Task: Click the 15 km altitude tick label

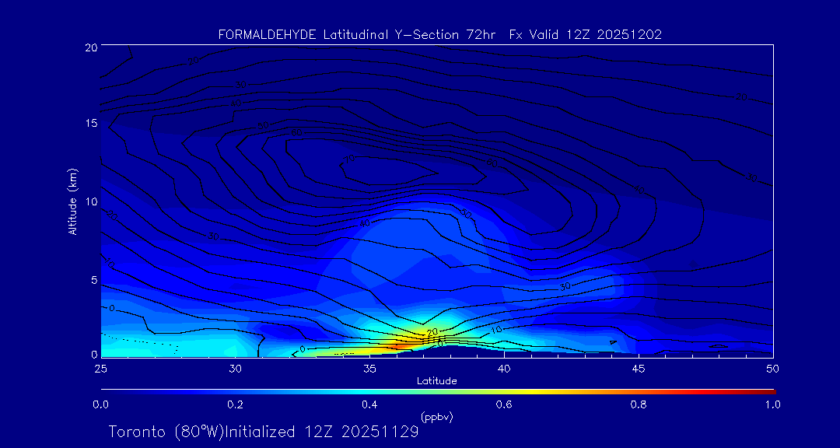Action: coord(89,124)
